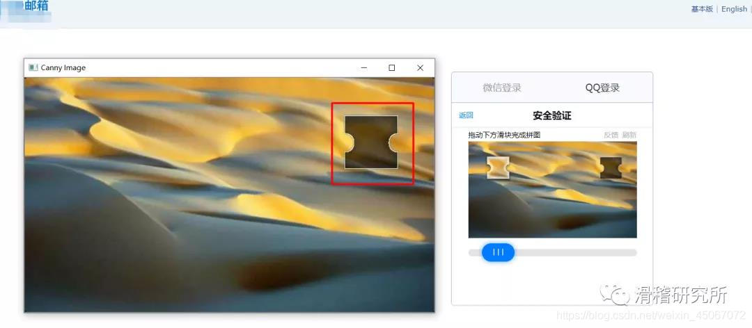Click the Canny Image title bar text
Viewport: 752px width, 328px height.
coord(63,68)
